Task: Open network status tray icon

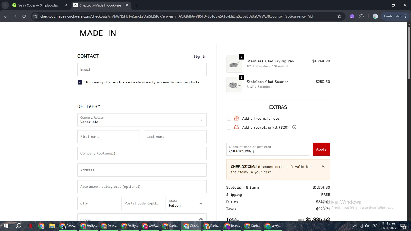Action: [361, 226]
